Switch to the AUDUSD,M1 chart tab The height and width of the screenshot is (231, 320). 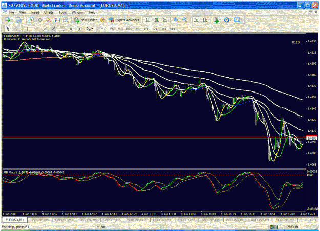(260, 220)
